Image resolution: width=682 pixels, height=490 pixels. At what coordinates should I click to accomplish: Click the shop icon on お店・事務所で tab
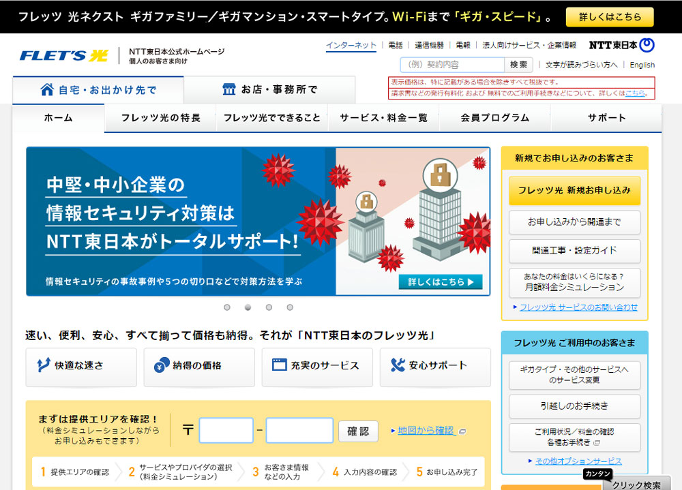pyautogui.click(x=228, y=89)
